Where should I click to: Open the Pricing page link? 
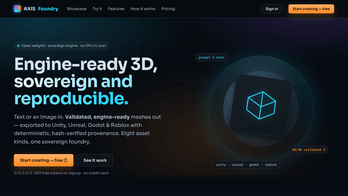(168, 9)
